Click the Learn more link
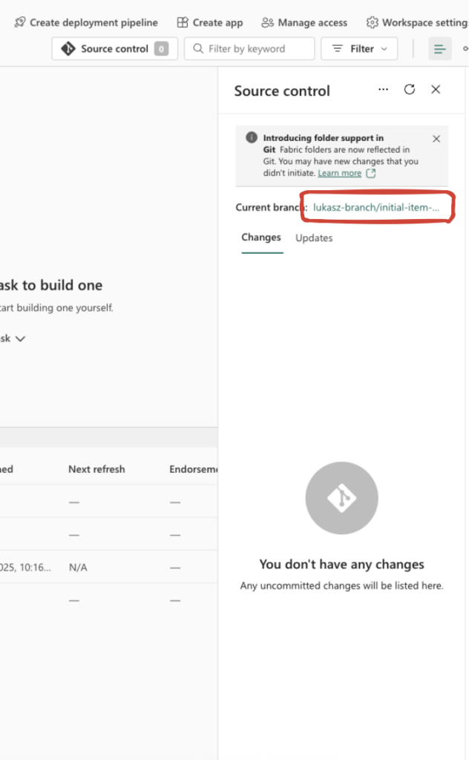Screen dimensions: 469x760 coord(339,173)
